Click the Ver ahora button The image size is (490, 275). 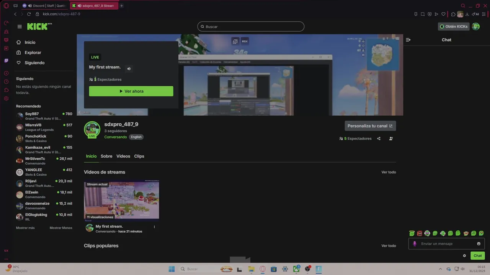pyautogui.click(x=131, y=91)
